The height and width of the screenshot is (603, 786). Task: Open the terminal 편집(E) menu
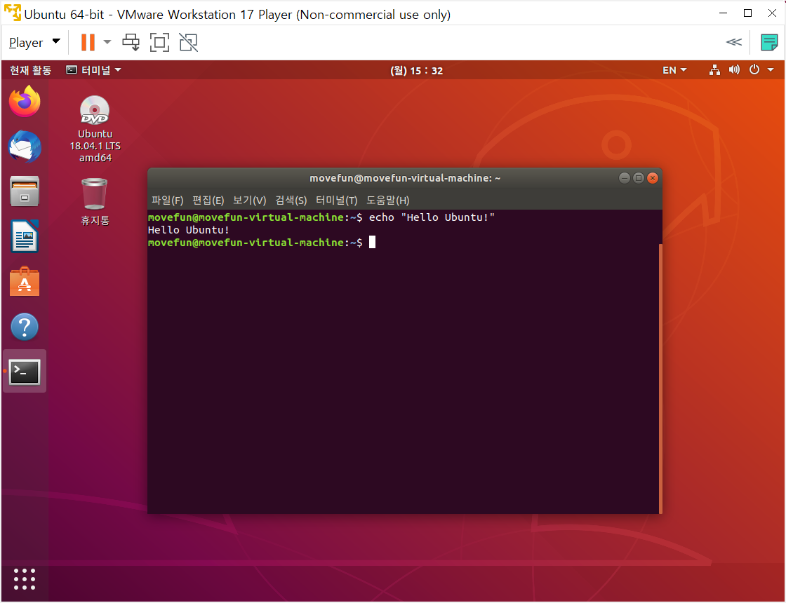click(x=208, y=201)
